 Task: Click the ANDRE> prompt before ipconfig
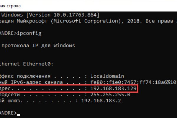coord(8,33)
